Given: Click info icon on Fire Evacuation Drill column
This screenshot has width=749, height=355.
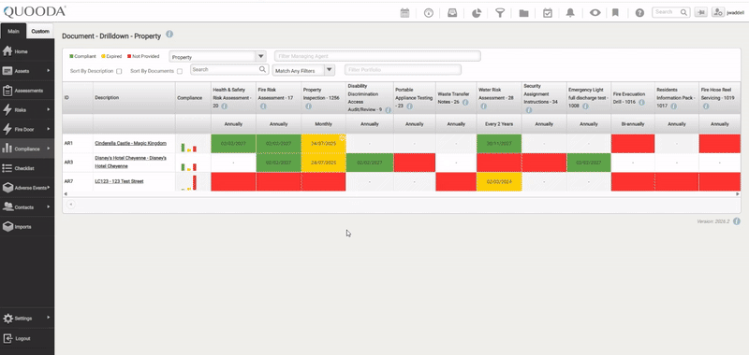Looking at the screenshot, I should 641,103.
